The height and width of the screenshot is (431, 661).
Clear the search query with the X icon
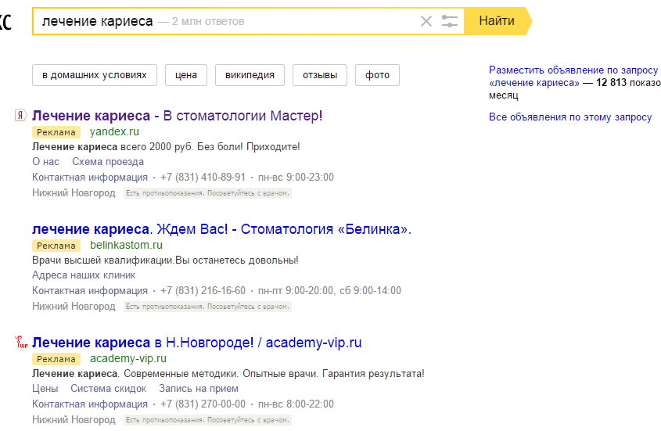(426, 21)
